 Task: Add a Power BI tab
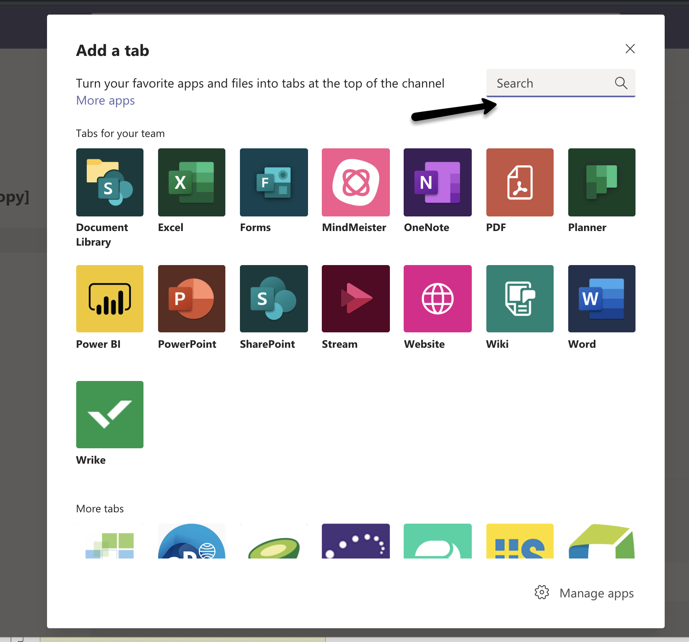110,299
